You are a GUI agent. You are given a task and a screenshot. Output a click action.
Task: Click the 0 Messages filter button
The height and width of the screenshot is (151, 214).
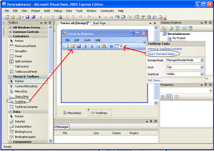[61, 127]
